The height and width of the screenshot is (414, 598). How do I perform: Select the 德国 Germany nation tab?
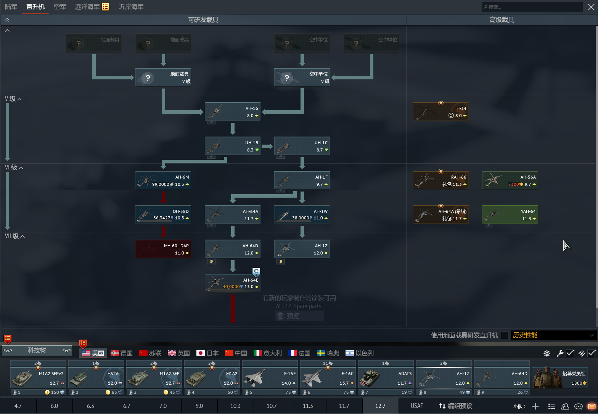[x=122, y=353]
